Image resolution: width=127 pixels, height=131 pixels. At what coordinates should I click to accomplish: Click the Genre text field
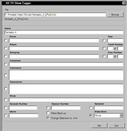pos(24,116)
